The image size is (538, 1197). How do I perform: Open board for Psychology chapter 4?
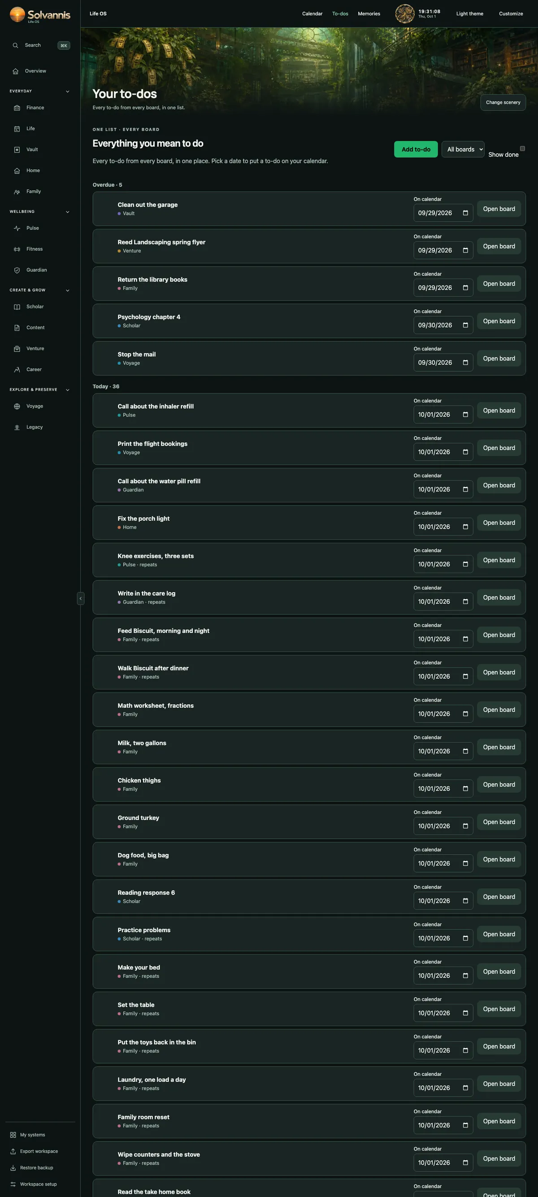pyautogui.click(x=499, y=321)
